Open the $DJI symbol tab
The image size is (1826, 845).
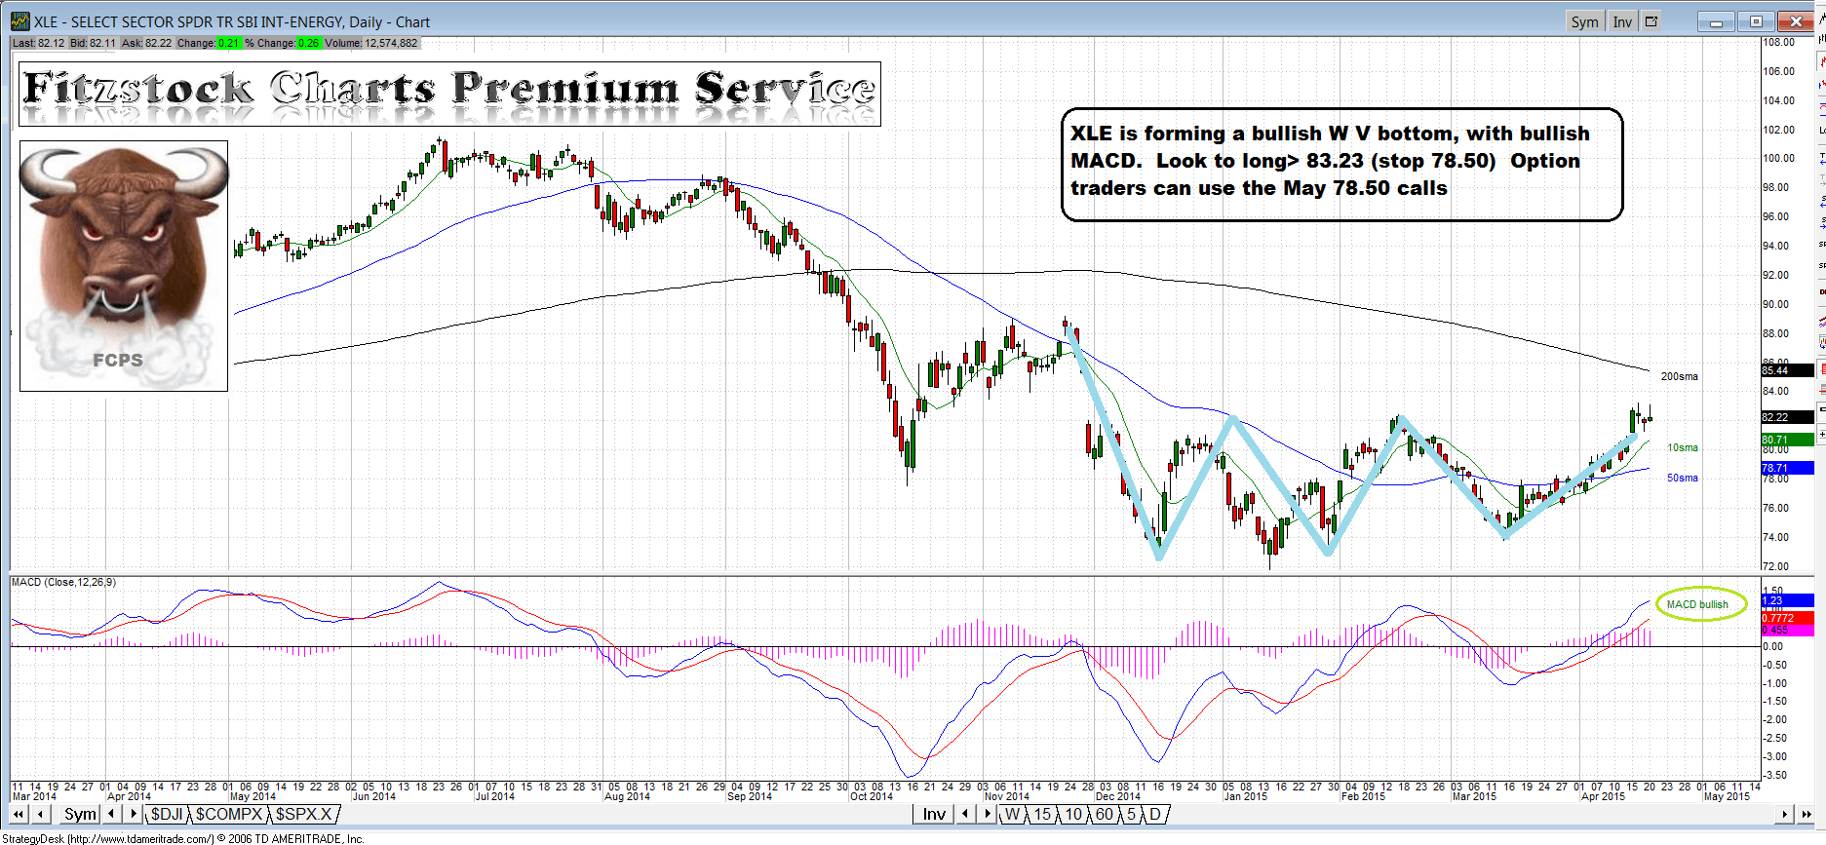pos(167,814)
